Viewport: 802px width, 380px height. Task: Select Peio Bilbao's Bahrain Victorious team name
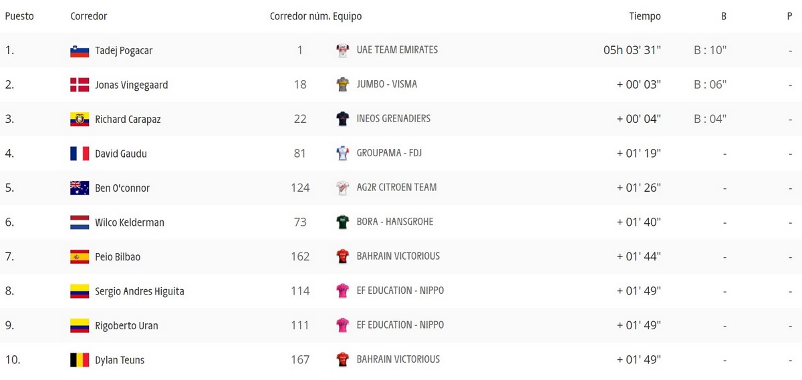[398, 256]
